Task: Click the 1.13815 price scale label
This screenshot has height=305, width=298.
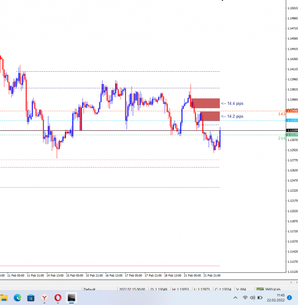Action: [x=293, y=89]
